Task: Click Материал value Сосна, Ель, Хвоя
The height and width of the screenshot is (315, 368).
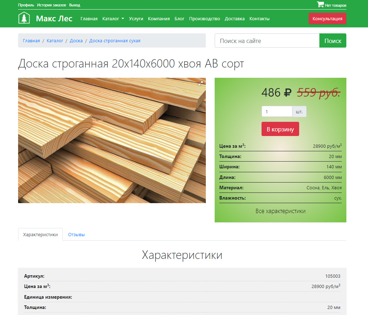Action: 324,188
